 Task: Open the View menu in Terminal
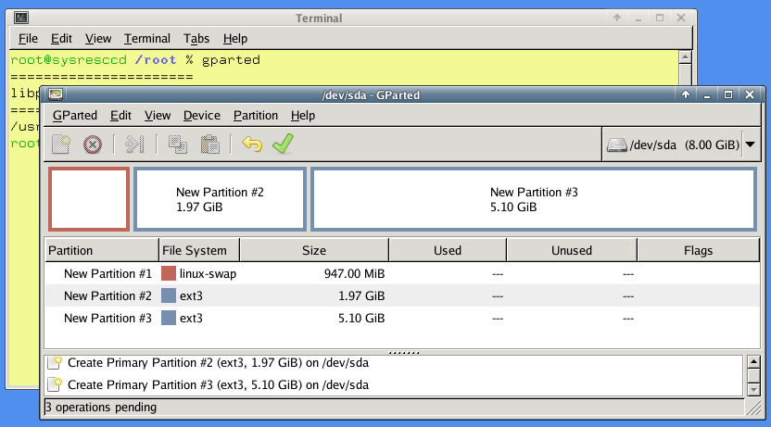click(x=98, y=38)
